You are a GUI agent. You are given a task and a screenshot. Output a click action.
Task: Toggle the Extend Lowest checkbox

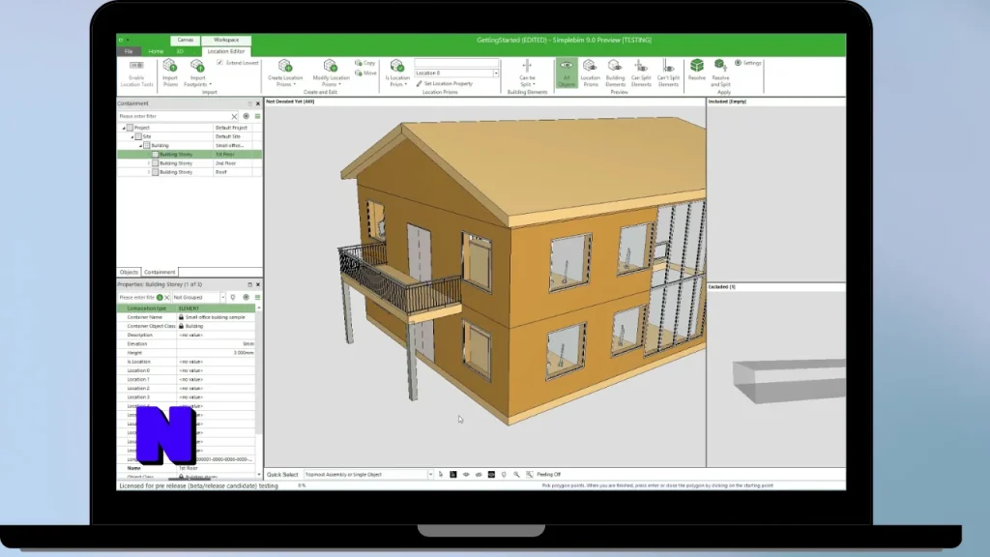pos(219,63)
